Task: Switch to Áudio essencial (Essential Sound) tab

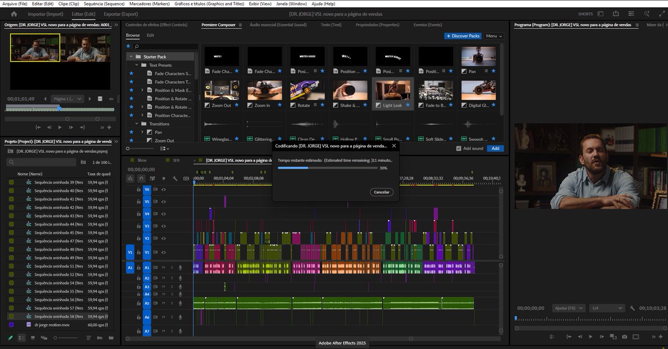Action: click(278, 25)
